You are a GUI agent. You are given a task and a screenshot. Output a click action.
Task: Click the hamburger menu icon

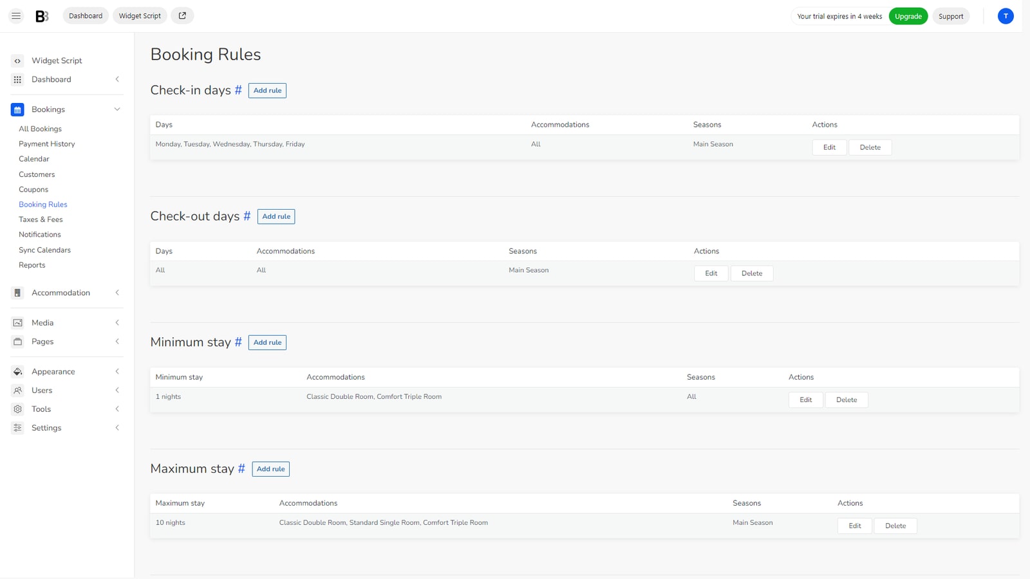pos(15,15)
